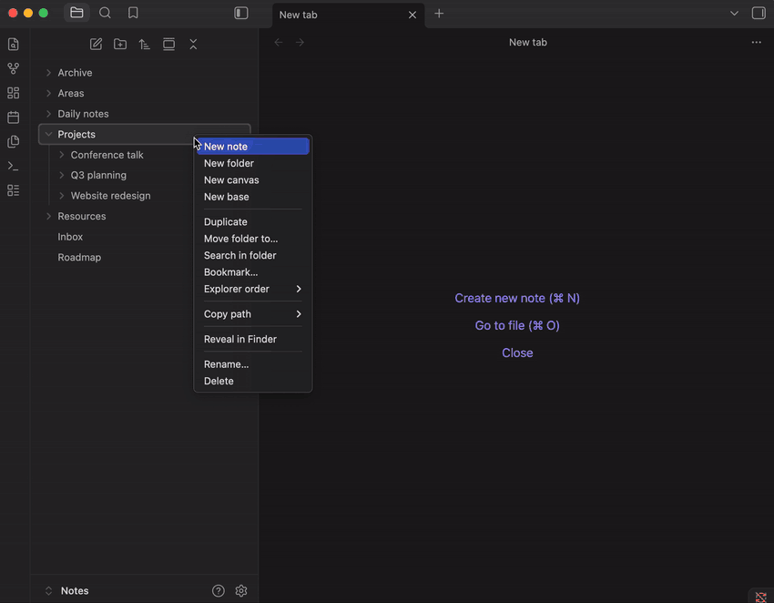This screenshot has height=603, width=774.
Task: Navigate back with left arrow
Action: click(x=279, y=43)
